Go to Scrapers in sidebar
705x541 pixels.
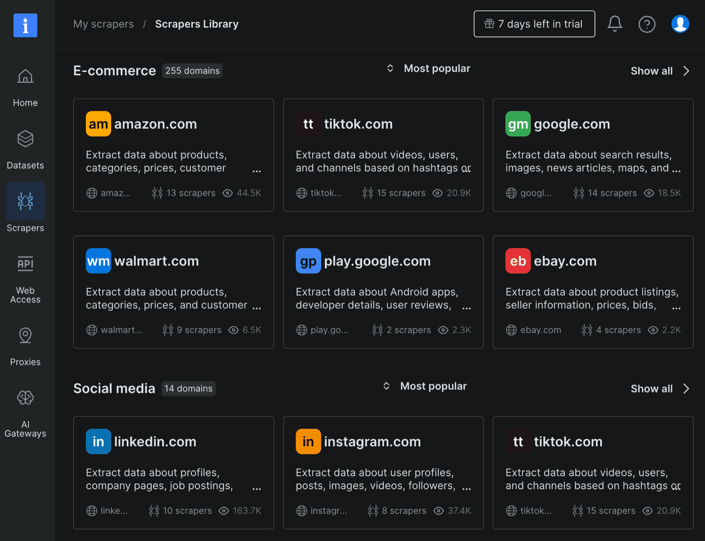point(25,228)
